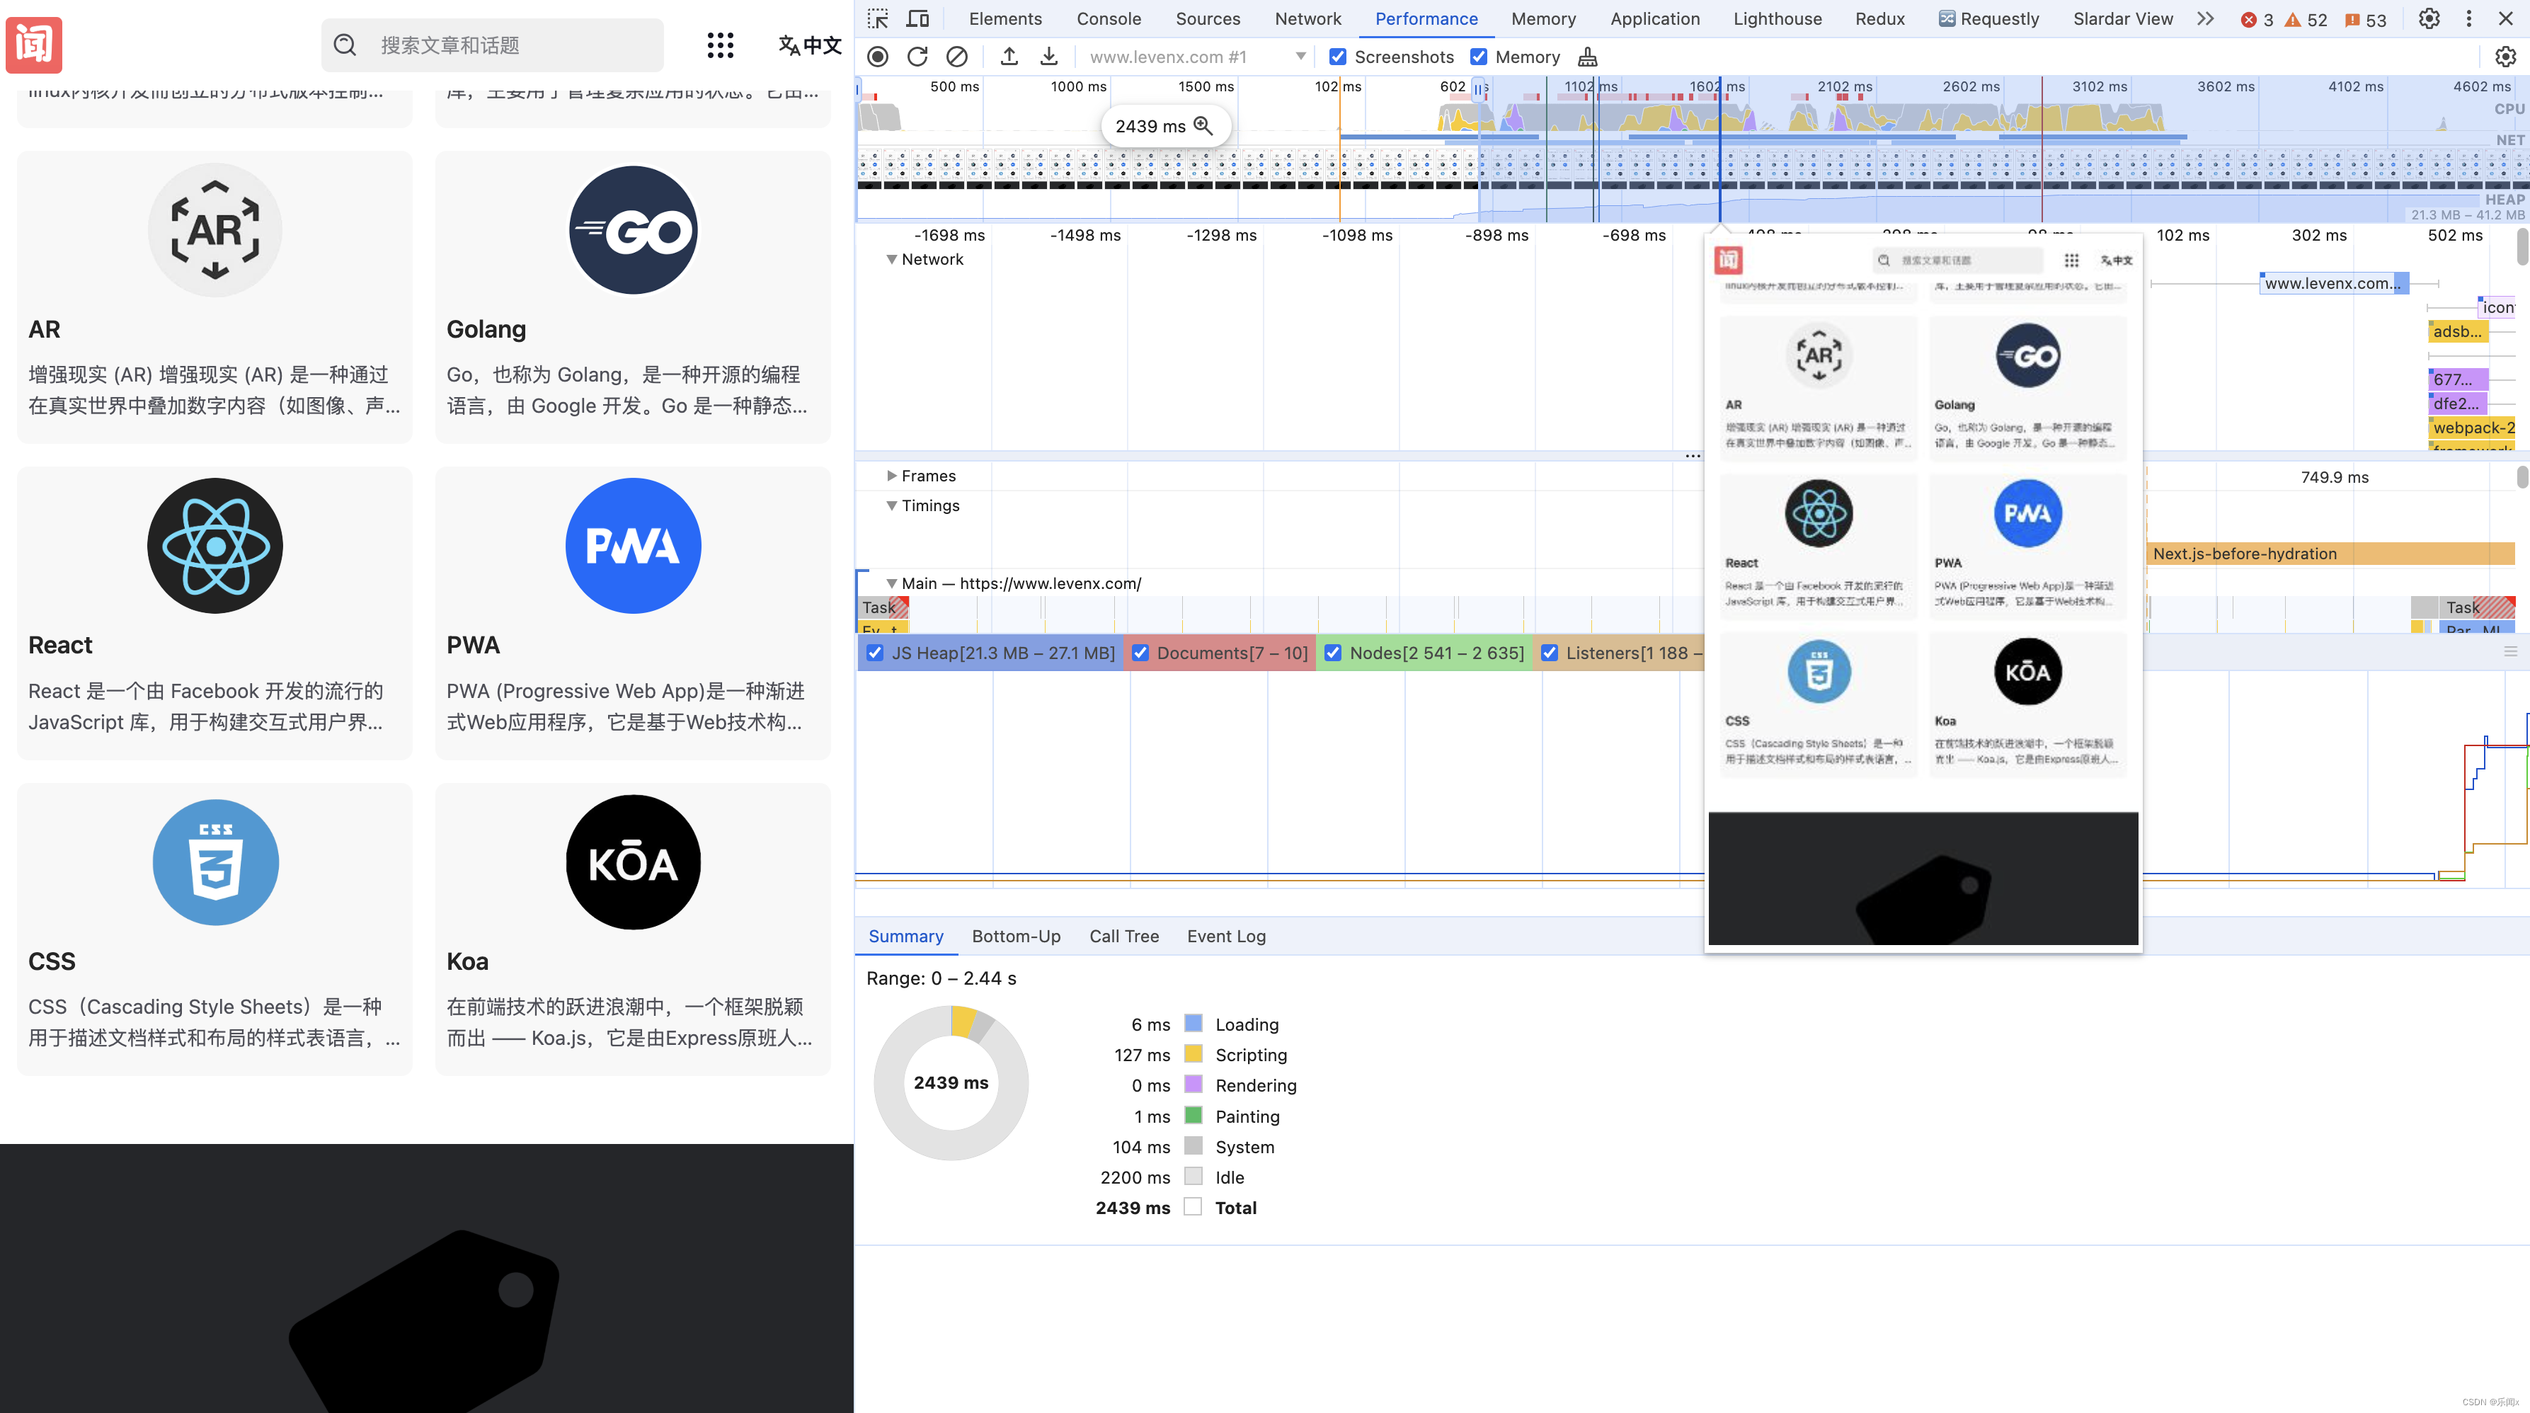Viewport: 2530px width, 1413px height.
Task: Click the inspect element picker icon
Action: click(x=878, y=18)
